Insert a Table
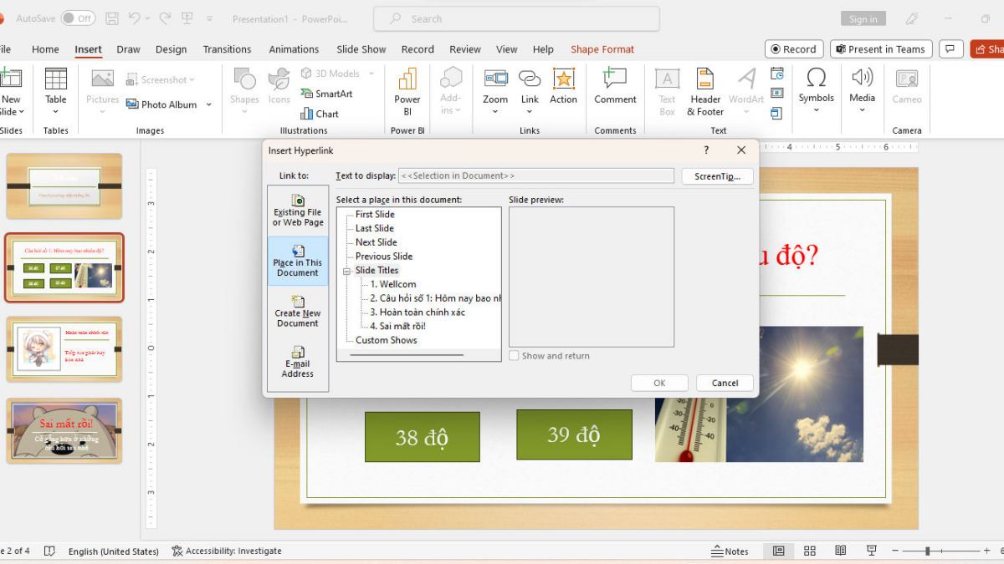 tap(55, 89)
